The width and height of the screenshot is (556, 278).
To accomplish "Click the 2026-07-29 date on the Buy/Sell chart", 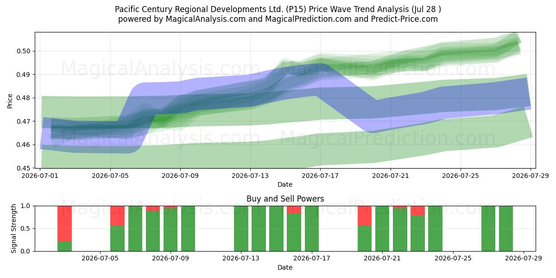I will pyautogui.click(x=524, y=259).
